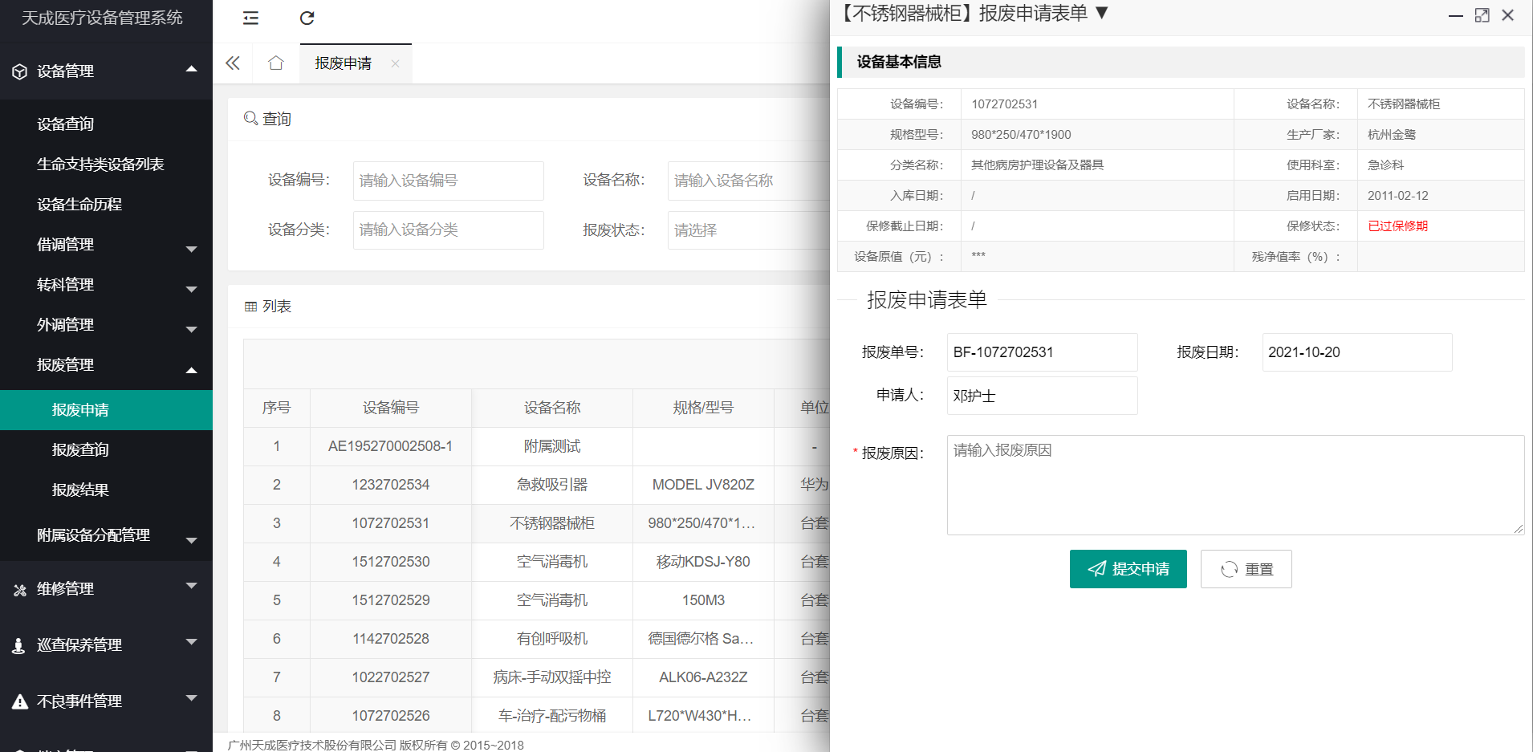Viewport: 1533px width, 752px height.
Task: Click the 维修管理 wrench icon
Action: (x=19, y=590)
